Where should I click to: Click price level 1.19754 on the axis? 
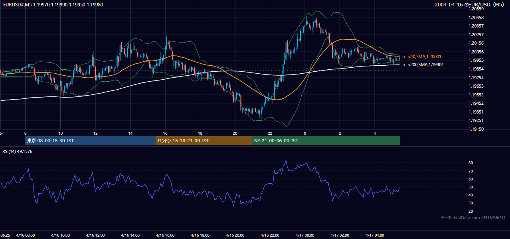pos(475,78)
